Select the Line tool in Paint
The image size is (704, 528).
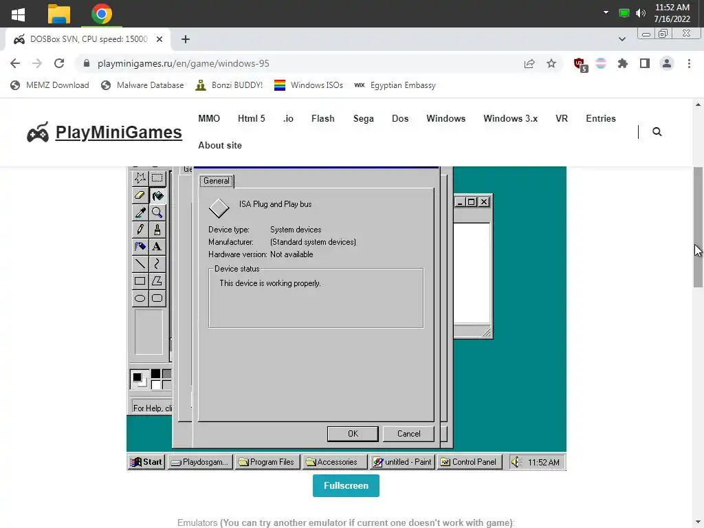[140, 263]
